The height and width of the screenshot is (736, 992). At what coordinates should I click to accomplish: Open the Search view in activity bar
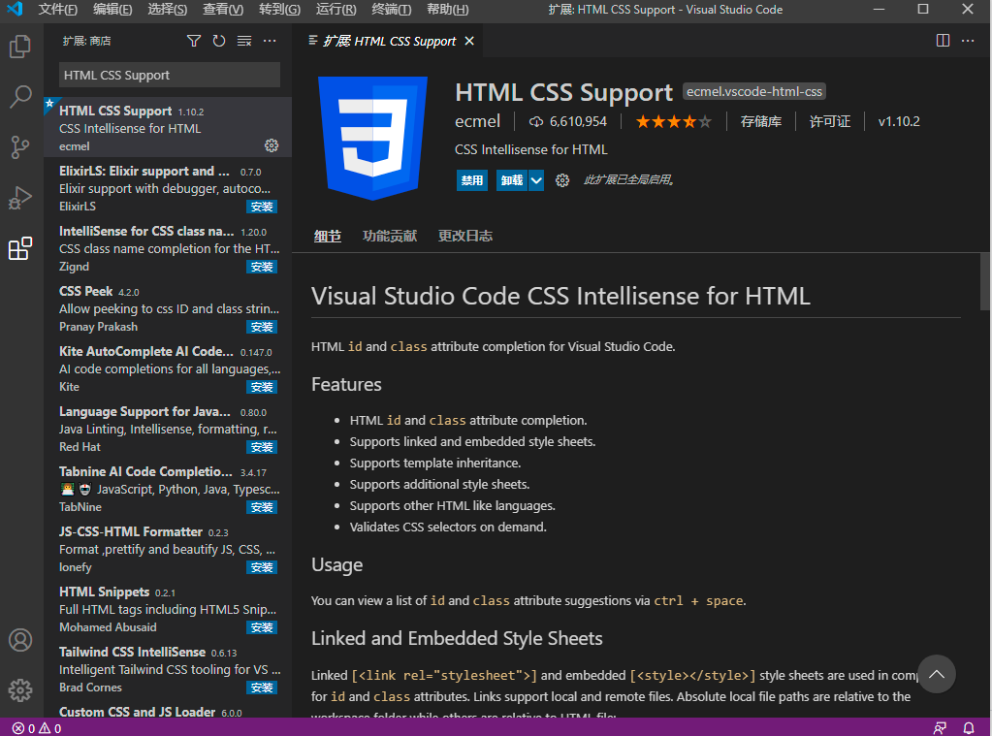[20, 97]
